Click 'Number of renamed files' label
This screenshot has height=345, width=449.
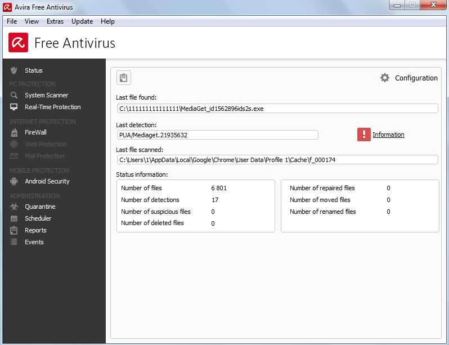click(323, 212)
